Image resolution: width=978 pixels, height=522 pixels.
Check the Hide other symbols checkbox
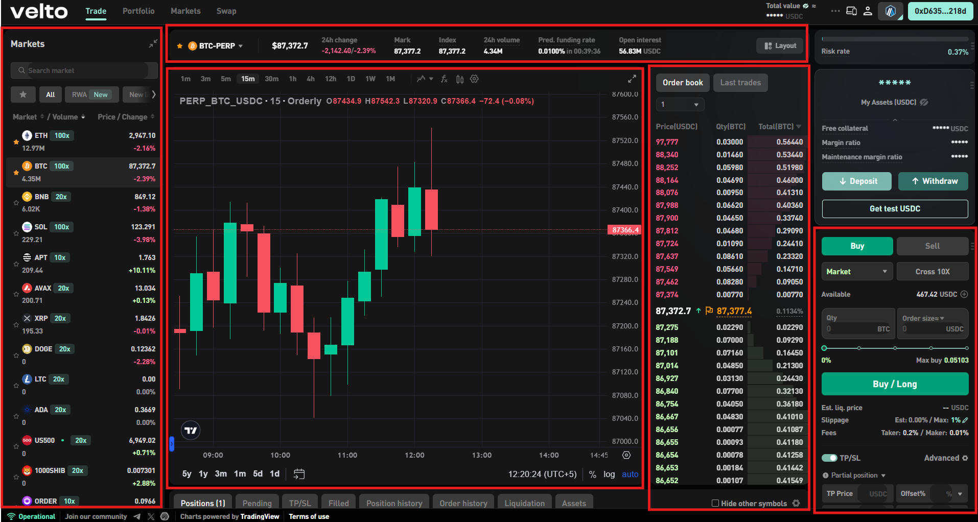pyautogui.click(x=715, y=503)
